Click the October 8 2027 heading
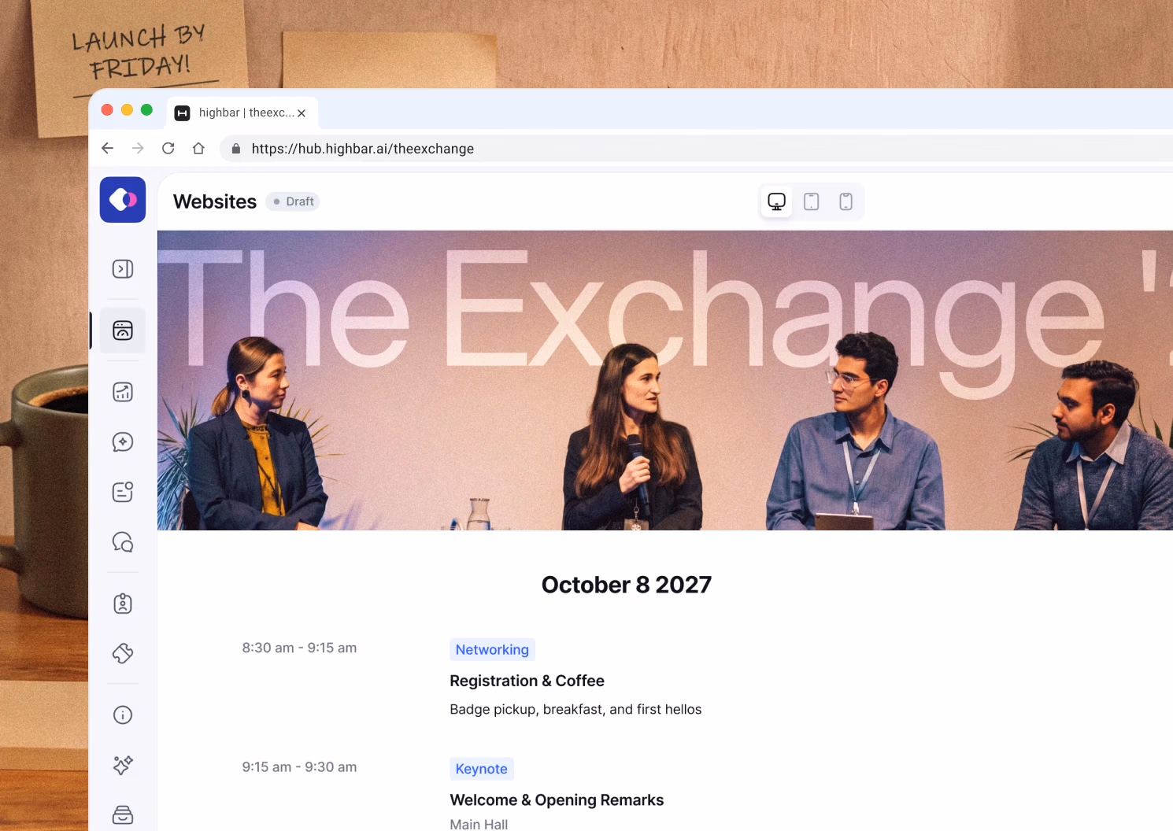Image resolution: width=1173 pixels, height=831 pixels. point(627,585)
